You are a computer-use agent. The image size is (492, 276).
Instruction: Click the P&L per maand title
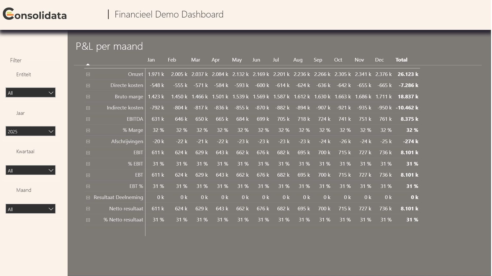pyautogui.click(x=109, y=46)
